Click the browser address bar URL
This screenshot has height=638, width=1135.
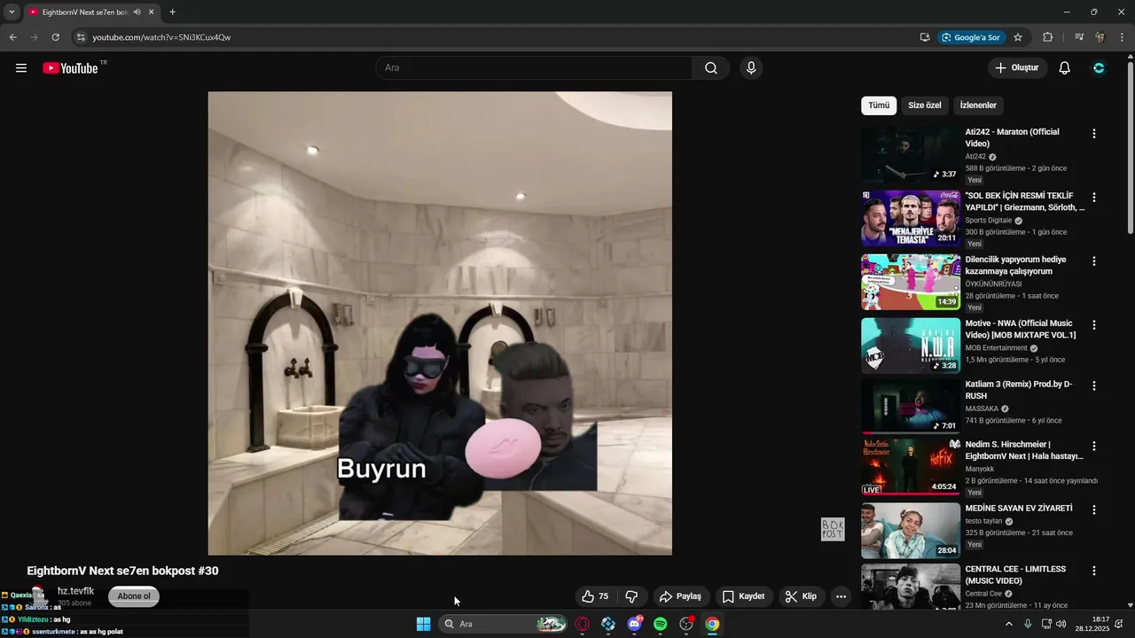[161, 37]
